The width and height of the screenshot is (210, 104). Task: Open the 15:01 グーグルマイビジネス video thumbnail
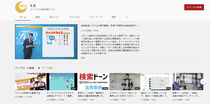pos(62,82)
